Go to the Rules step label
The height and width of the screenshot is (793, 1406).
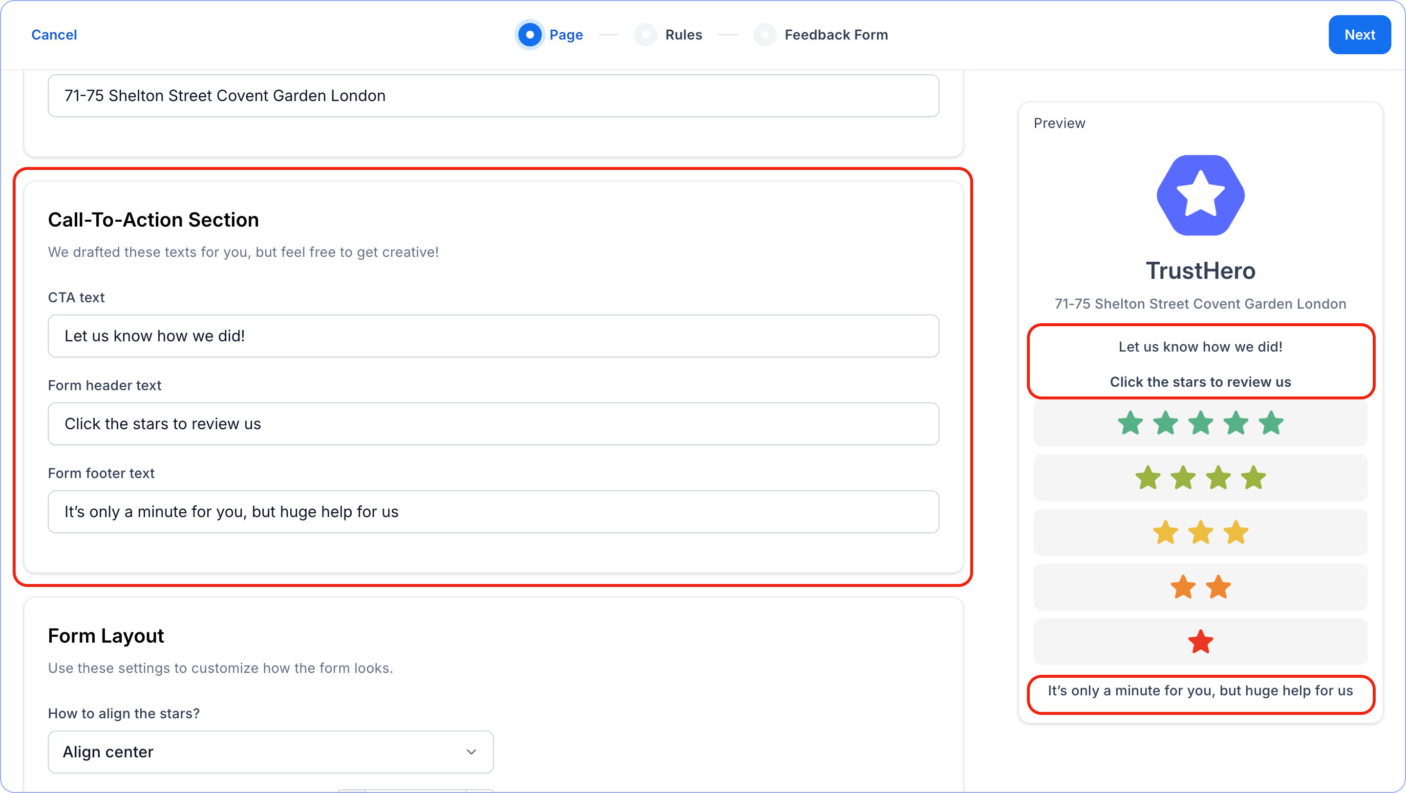683,35
